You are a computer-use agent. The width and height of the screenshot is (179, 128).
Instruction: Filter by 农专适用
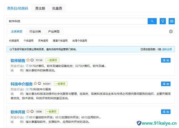click(43, 41)
